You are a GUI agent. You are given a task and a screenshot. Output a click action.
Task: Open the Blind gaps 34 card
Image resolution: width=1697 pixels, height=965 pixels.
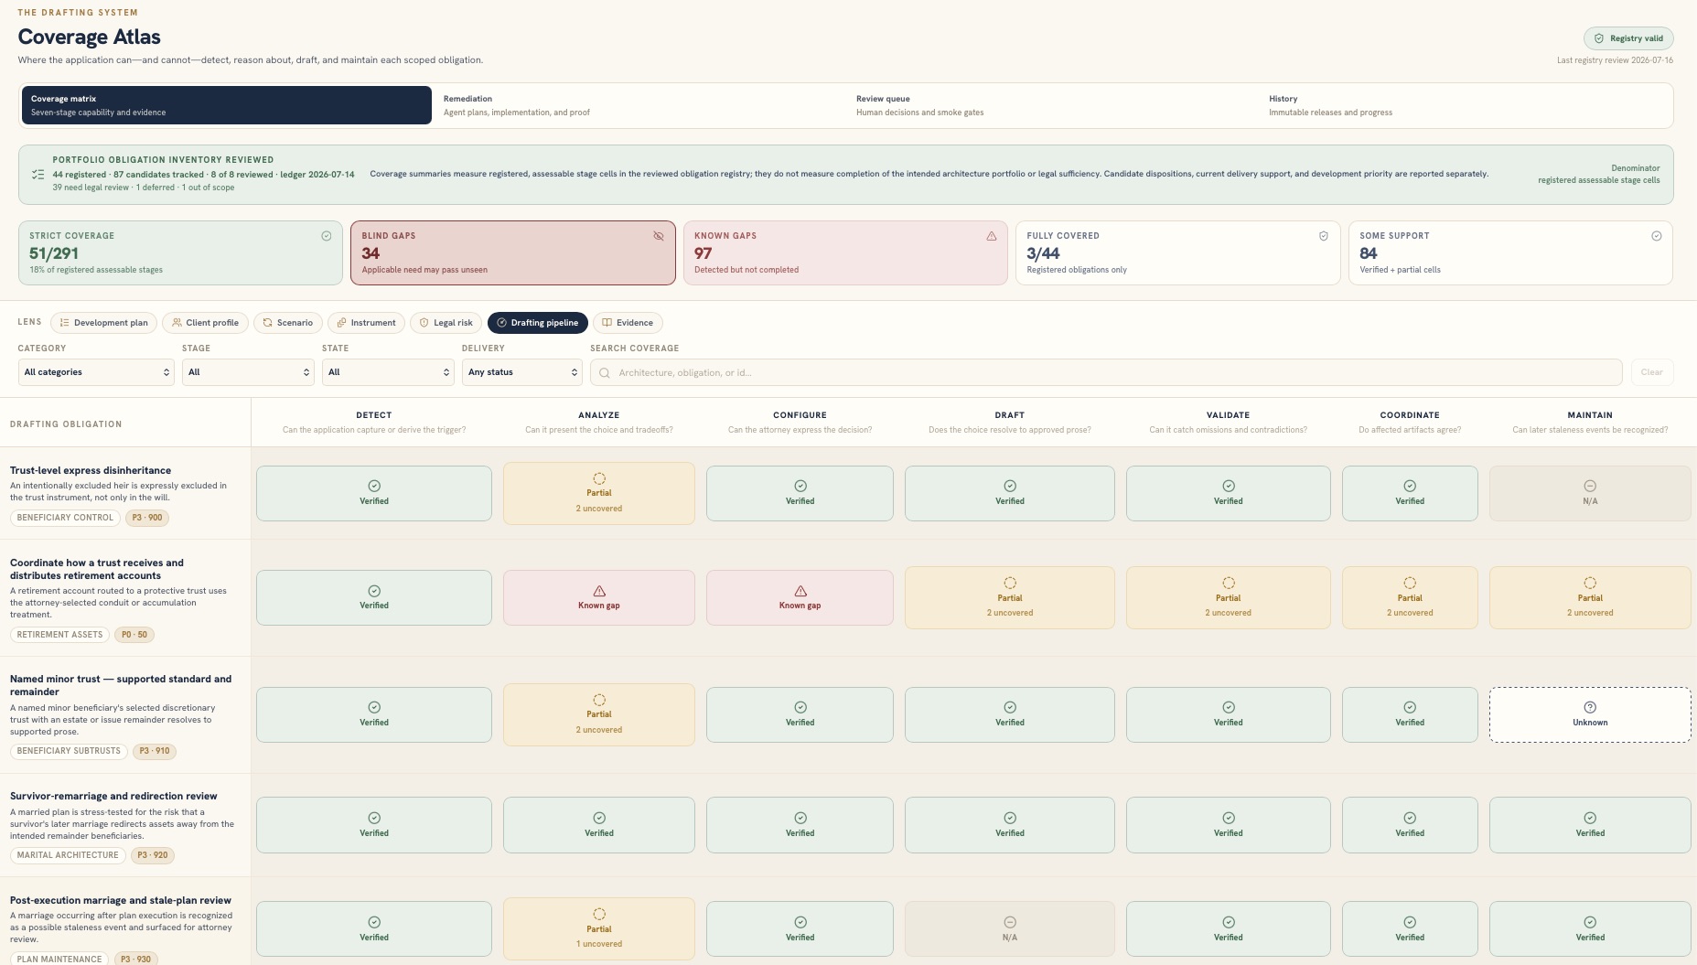pyautogui.click(x=512, y=252)
